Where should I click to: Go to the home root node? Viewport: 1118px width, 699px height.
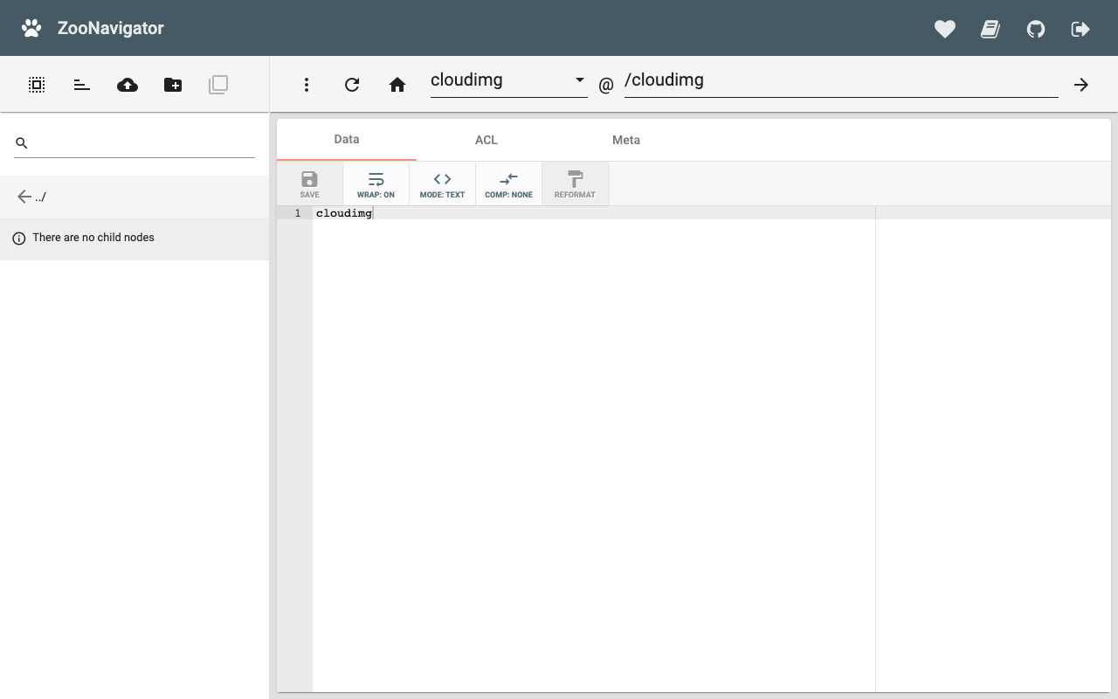tap(397, 85)
